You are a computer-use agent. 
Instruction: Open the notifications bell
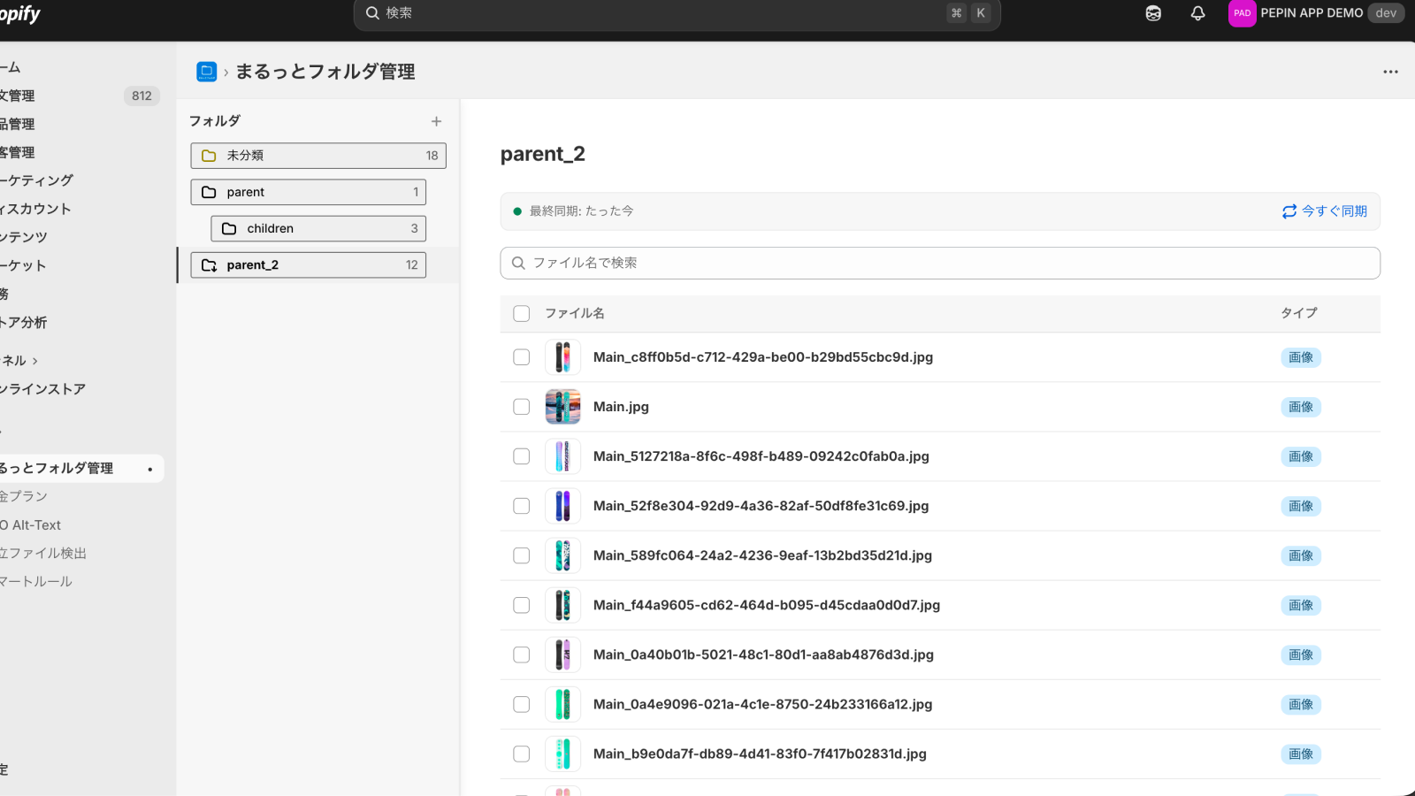coord(1197,13)
